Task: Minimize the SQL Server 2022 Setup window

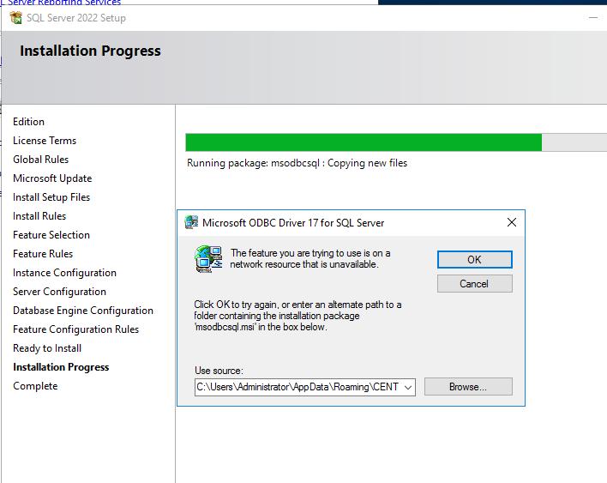Action: 593,18
